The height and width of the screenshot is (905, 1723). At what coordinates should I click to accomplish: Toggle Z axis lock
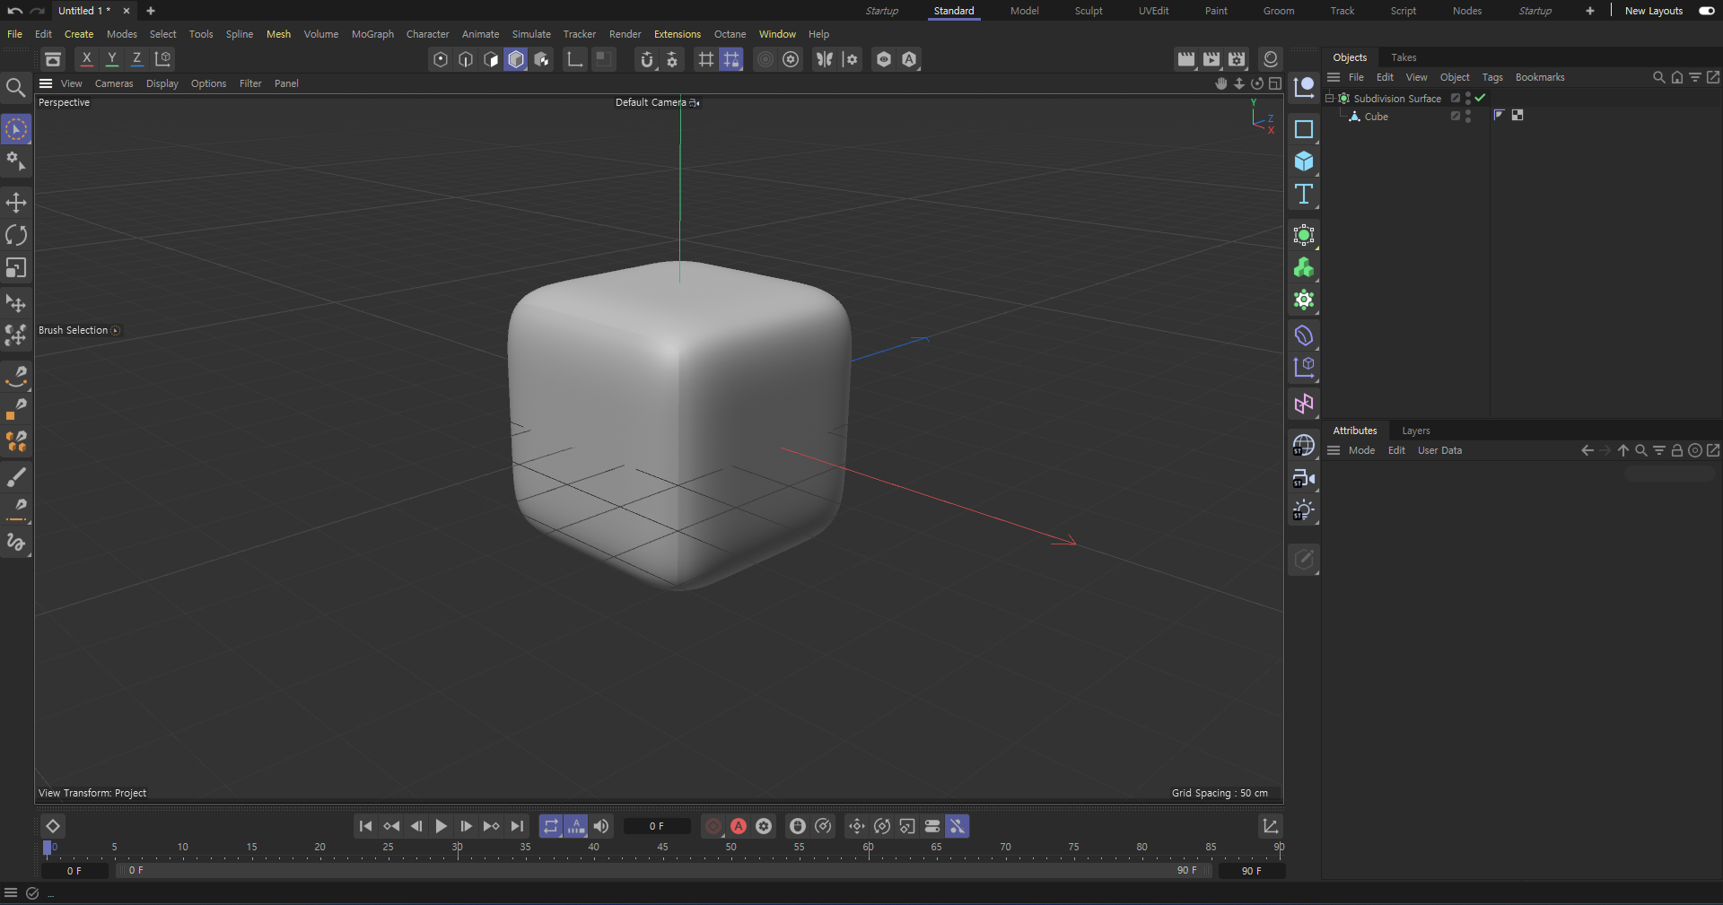tap(136, 59)
